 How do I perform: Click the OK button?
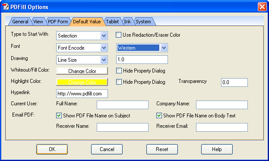click(x=52, y=149)
